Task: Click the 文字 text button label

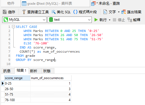Action: tap(112, 12)
